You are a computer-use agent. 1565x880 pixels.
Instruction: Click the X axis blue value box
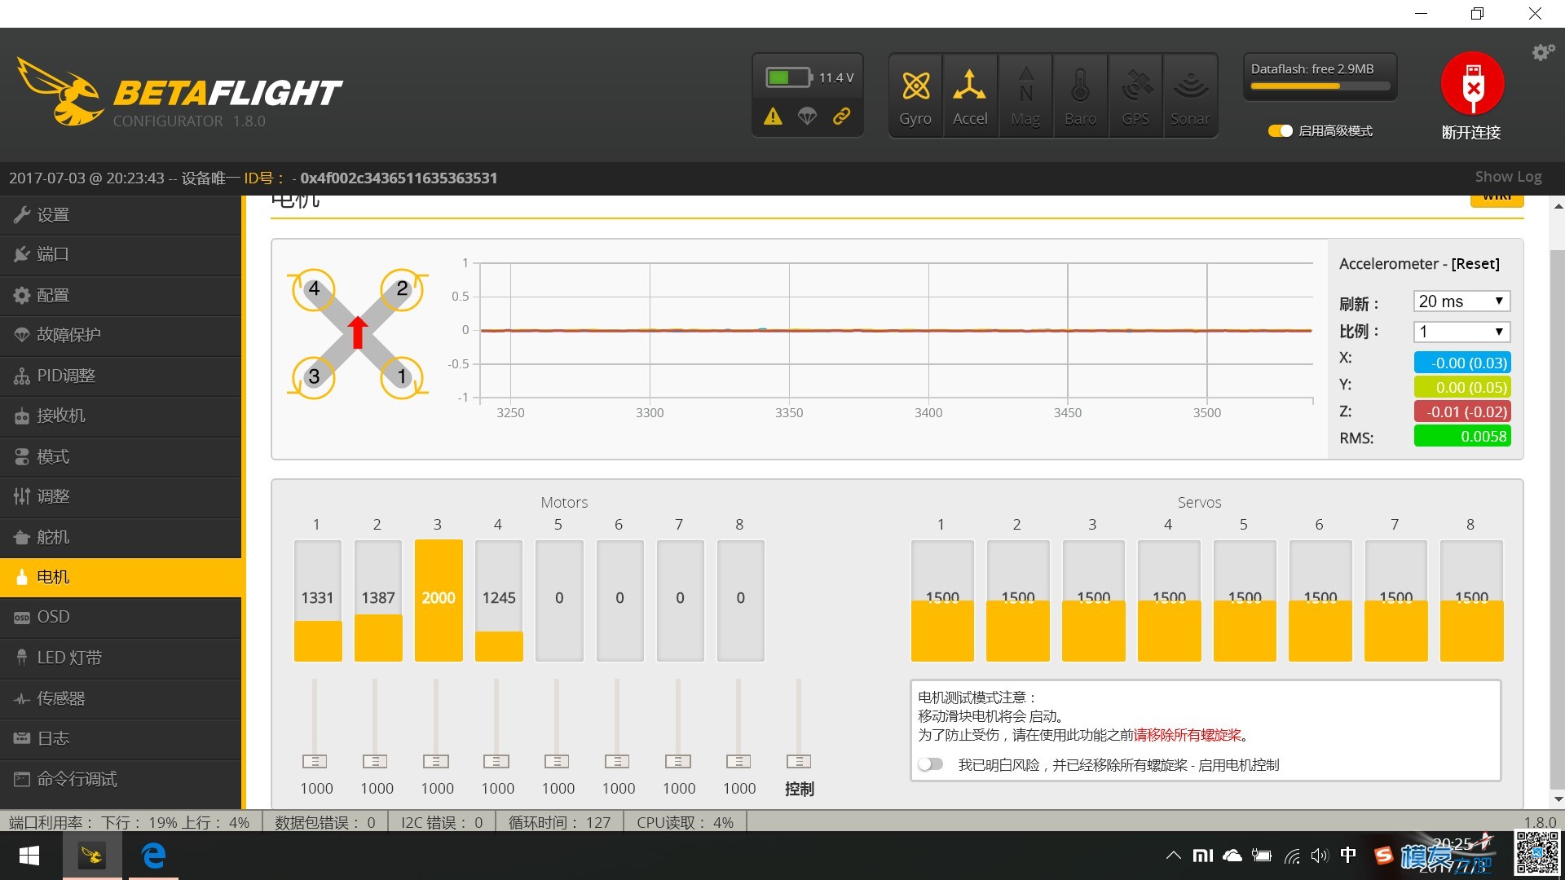[x=1462, y=363]
